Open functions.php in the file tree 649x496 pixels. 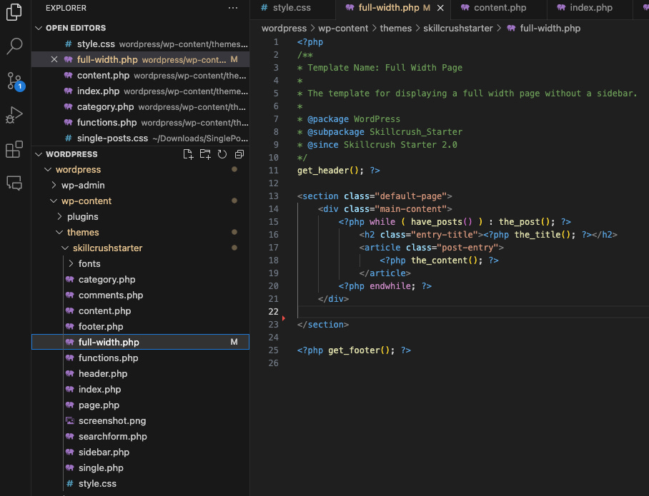pyautogui.click(x=108, y=358)
